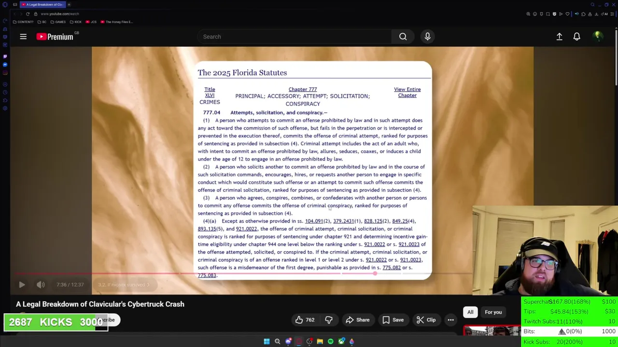This screenshot has height=347, width=618.
Task: Reload the page in browser toolbar
Action: [28, 14]
